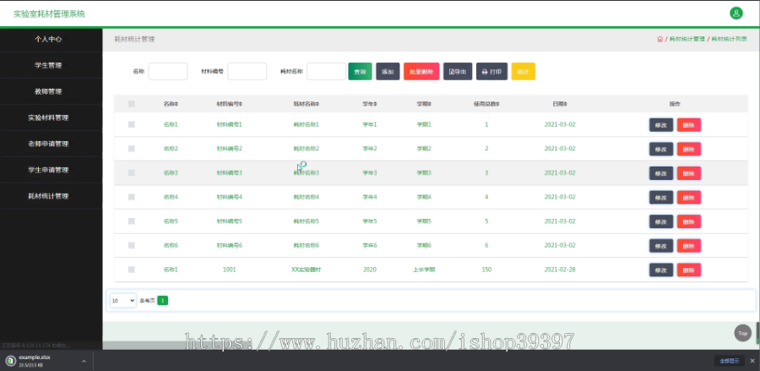760x371 pixels.
Task: Click the 实验室耗材管理系统 title
Action: (x=49, y=14)
